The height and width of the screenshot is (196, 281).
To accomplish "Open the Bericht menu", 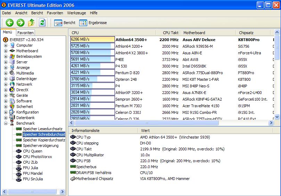I will (x=37, y=13).
